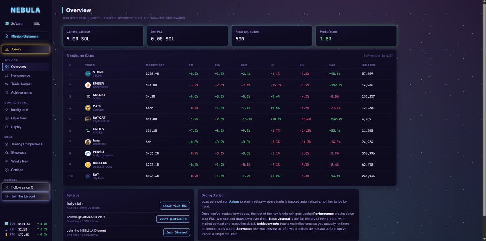Click the PENGU token logo
The width and height of the screenshot is (486, 241).
tap(88, 153)
